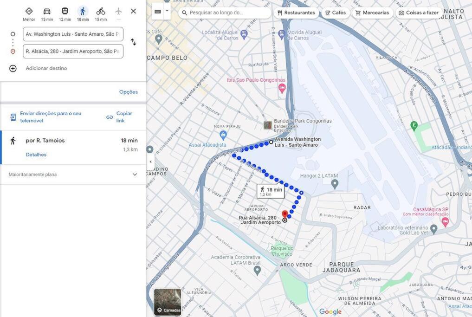This screenshot has height=317, width=472.
Task: Select the driving travel mode icon
Action: coord(47,12)
